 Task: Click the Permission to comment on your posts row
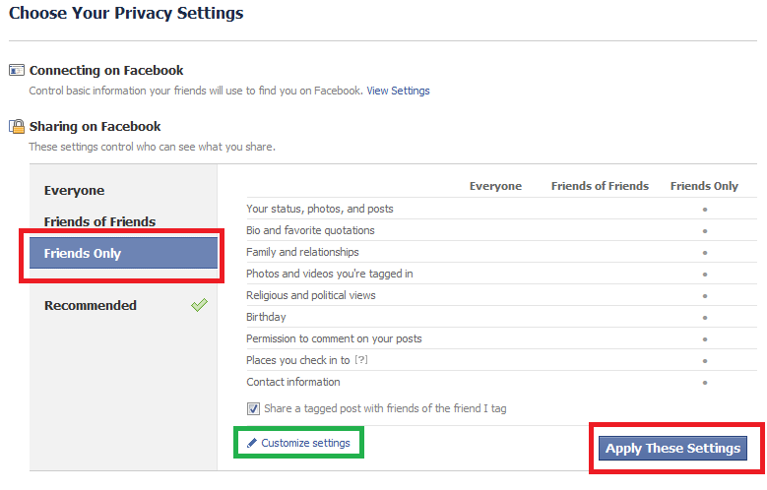click(501, 338)
